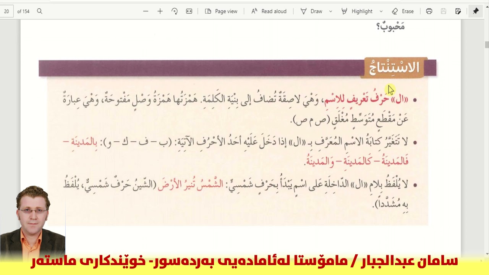
Task: Click the word مَحْبوبٌ؟ at page top
Action: click(x=390, y=26)
